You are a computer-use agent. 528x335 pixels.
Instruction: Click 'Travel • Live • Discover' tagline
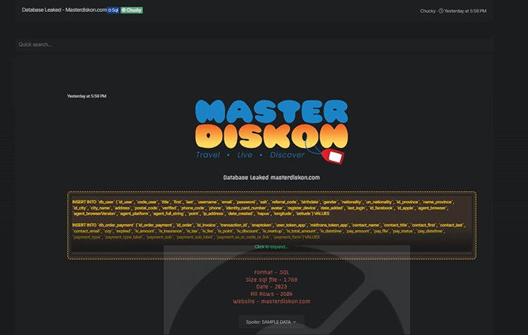point(250,154)
